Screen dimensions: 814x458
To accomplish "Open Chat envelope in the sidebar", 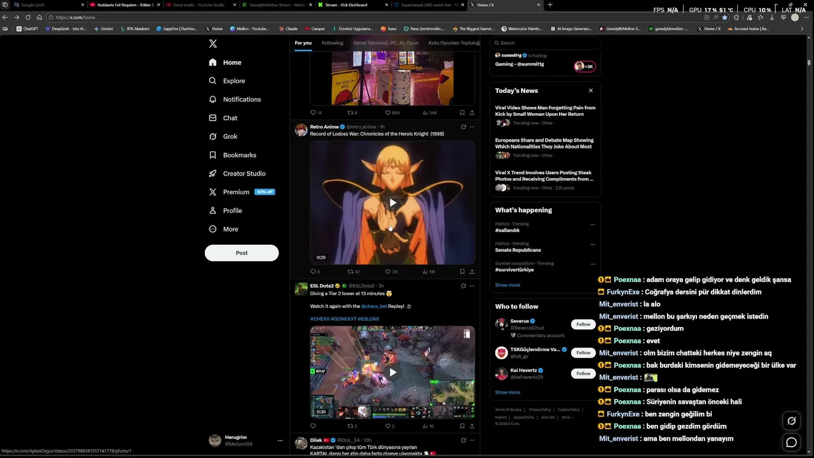I will coord(213,118).
